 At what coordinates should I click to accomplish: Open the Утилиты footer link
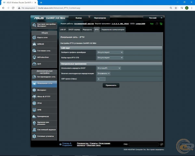click(x=94, y=143)
